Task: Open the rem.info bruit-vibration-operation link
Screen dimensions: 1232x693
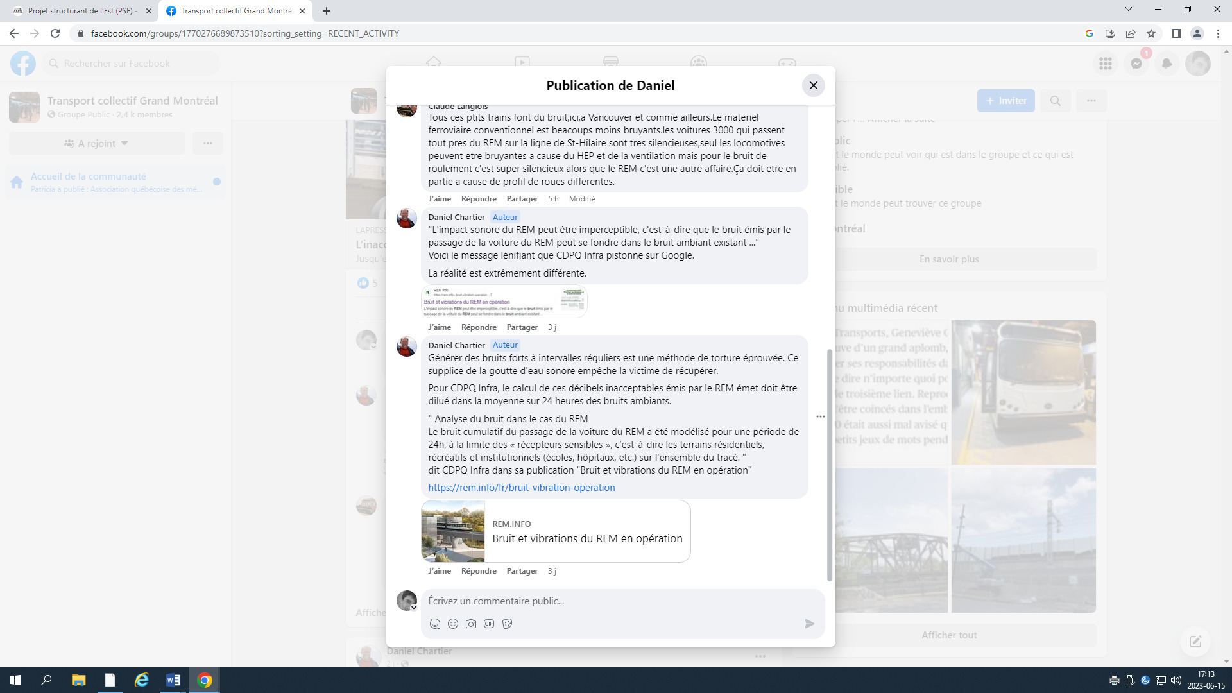Action: [522, 488]
